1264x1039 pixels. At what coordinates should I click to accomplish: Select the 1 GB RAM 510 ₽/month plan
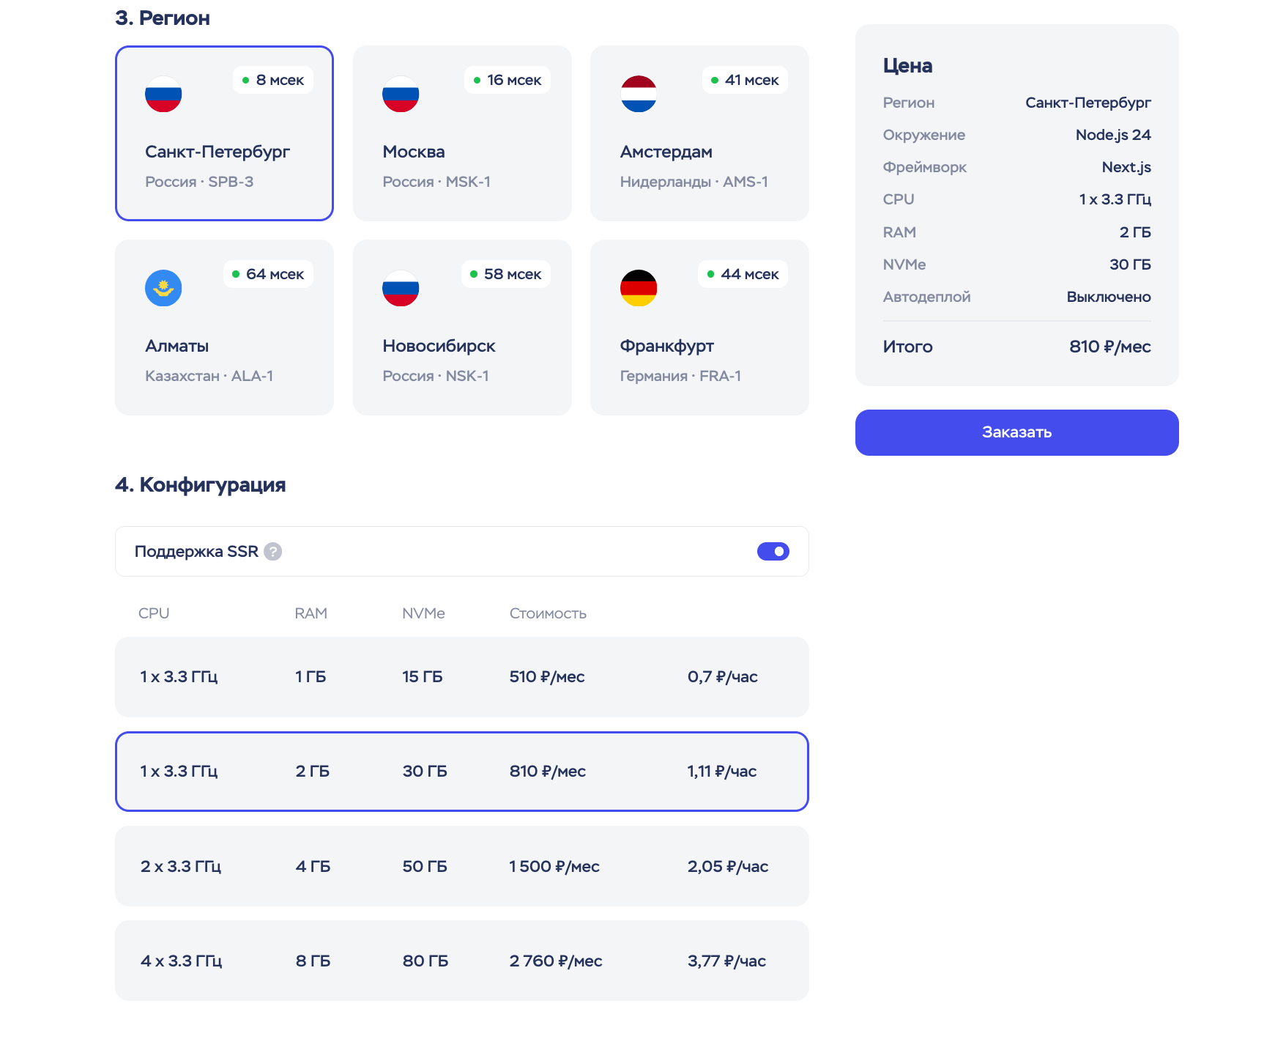(461, 677)
